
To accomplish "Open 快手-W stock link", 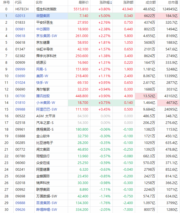I will coord(42,82).
